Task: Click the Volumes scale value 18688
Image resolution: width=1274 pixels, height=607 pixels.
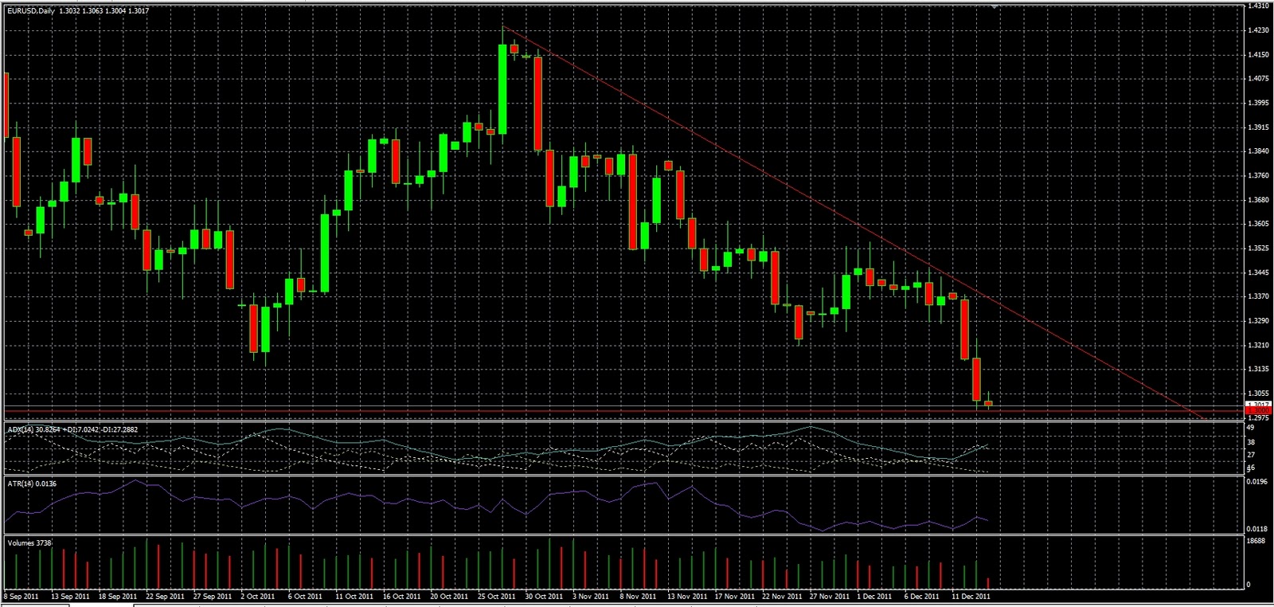Action: (x=1256, y=541)
